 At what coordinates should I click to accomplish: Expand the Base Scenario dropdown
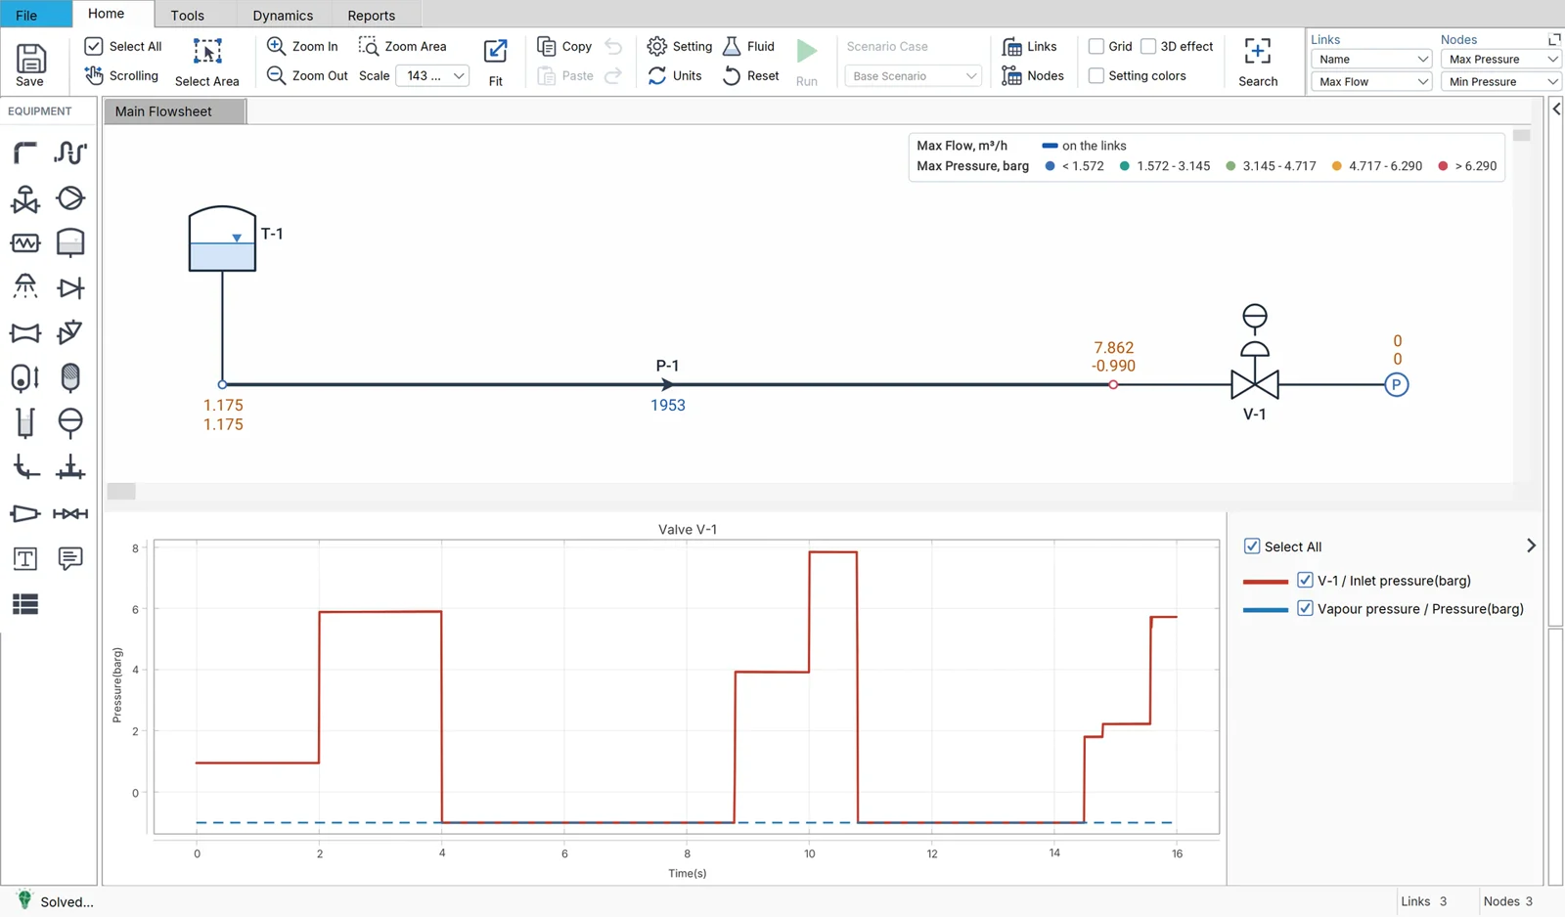(x=914, y=75)
